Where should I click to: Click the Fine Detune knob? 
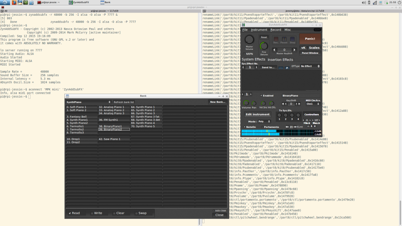click(x=263, y=46)
